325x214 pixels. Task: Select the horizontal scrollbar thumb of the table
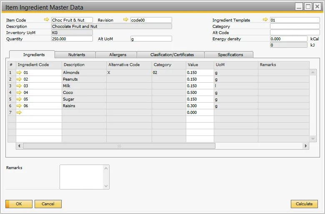(x=119, y=146)
